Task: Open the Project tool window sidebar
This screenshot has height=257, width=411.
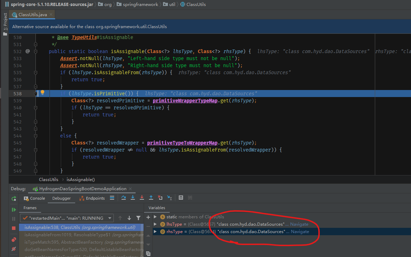Action: [5, 25]
